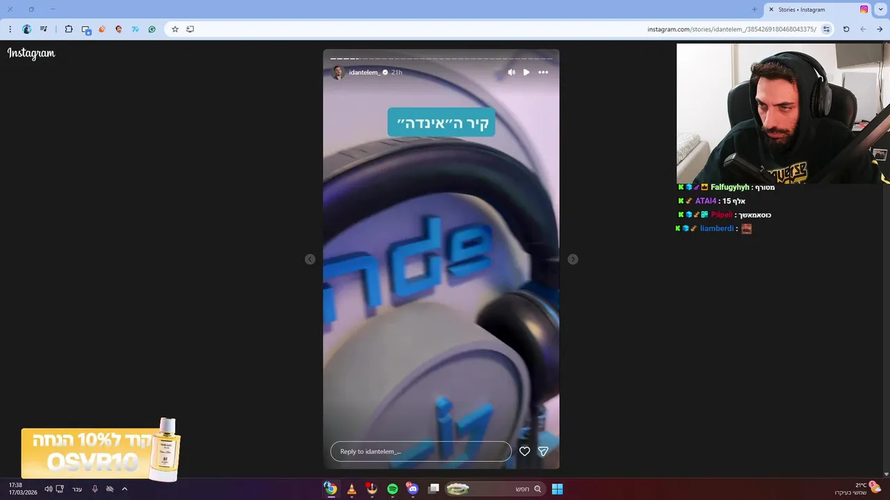Open the weather widget showing 21°C
The width and height of the screenshot is (890, 500).
(x=858, y=489)
